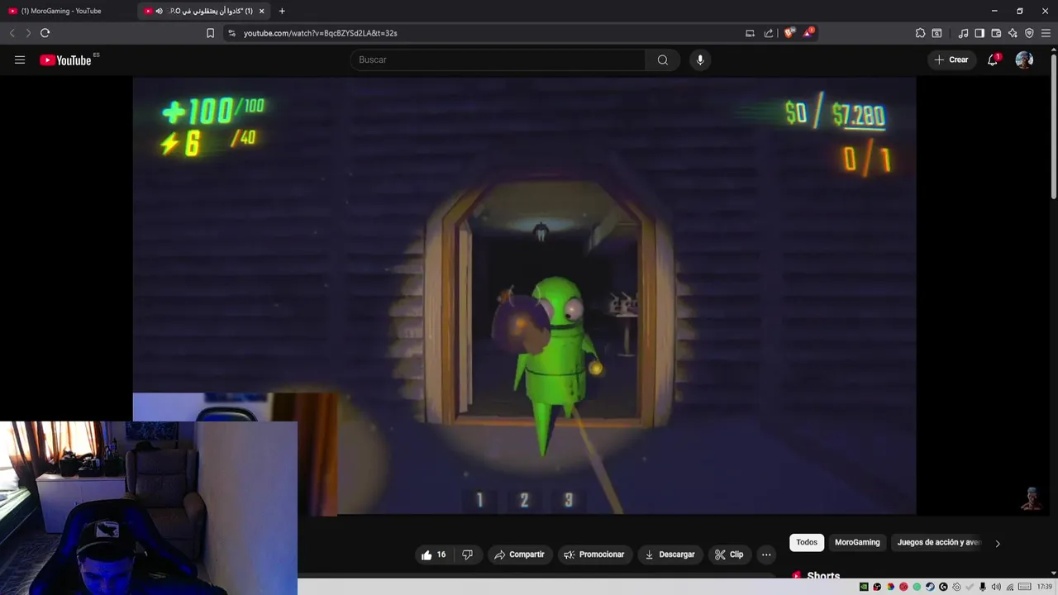The image size is (1058, 595).
Task: Open network Wi-Fi tray icon
Action: coord(1009,587)
